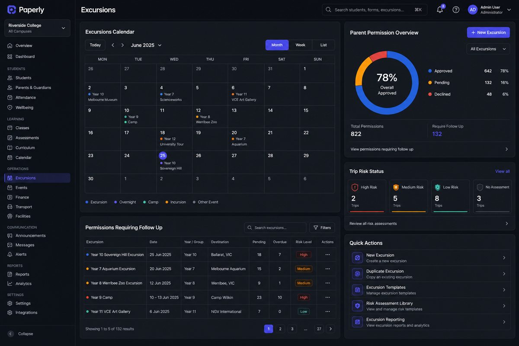Open the help question mark icon

(456, 10)
